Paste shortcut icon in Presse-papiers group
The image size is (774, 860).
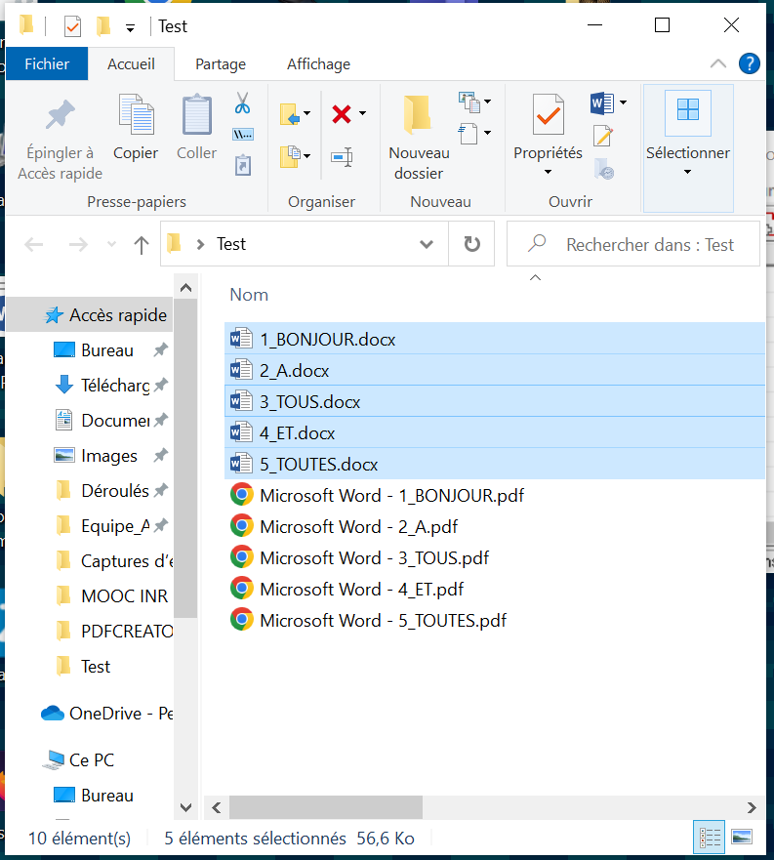click(243, 165)
